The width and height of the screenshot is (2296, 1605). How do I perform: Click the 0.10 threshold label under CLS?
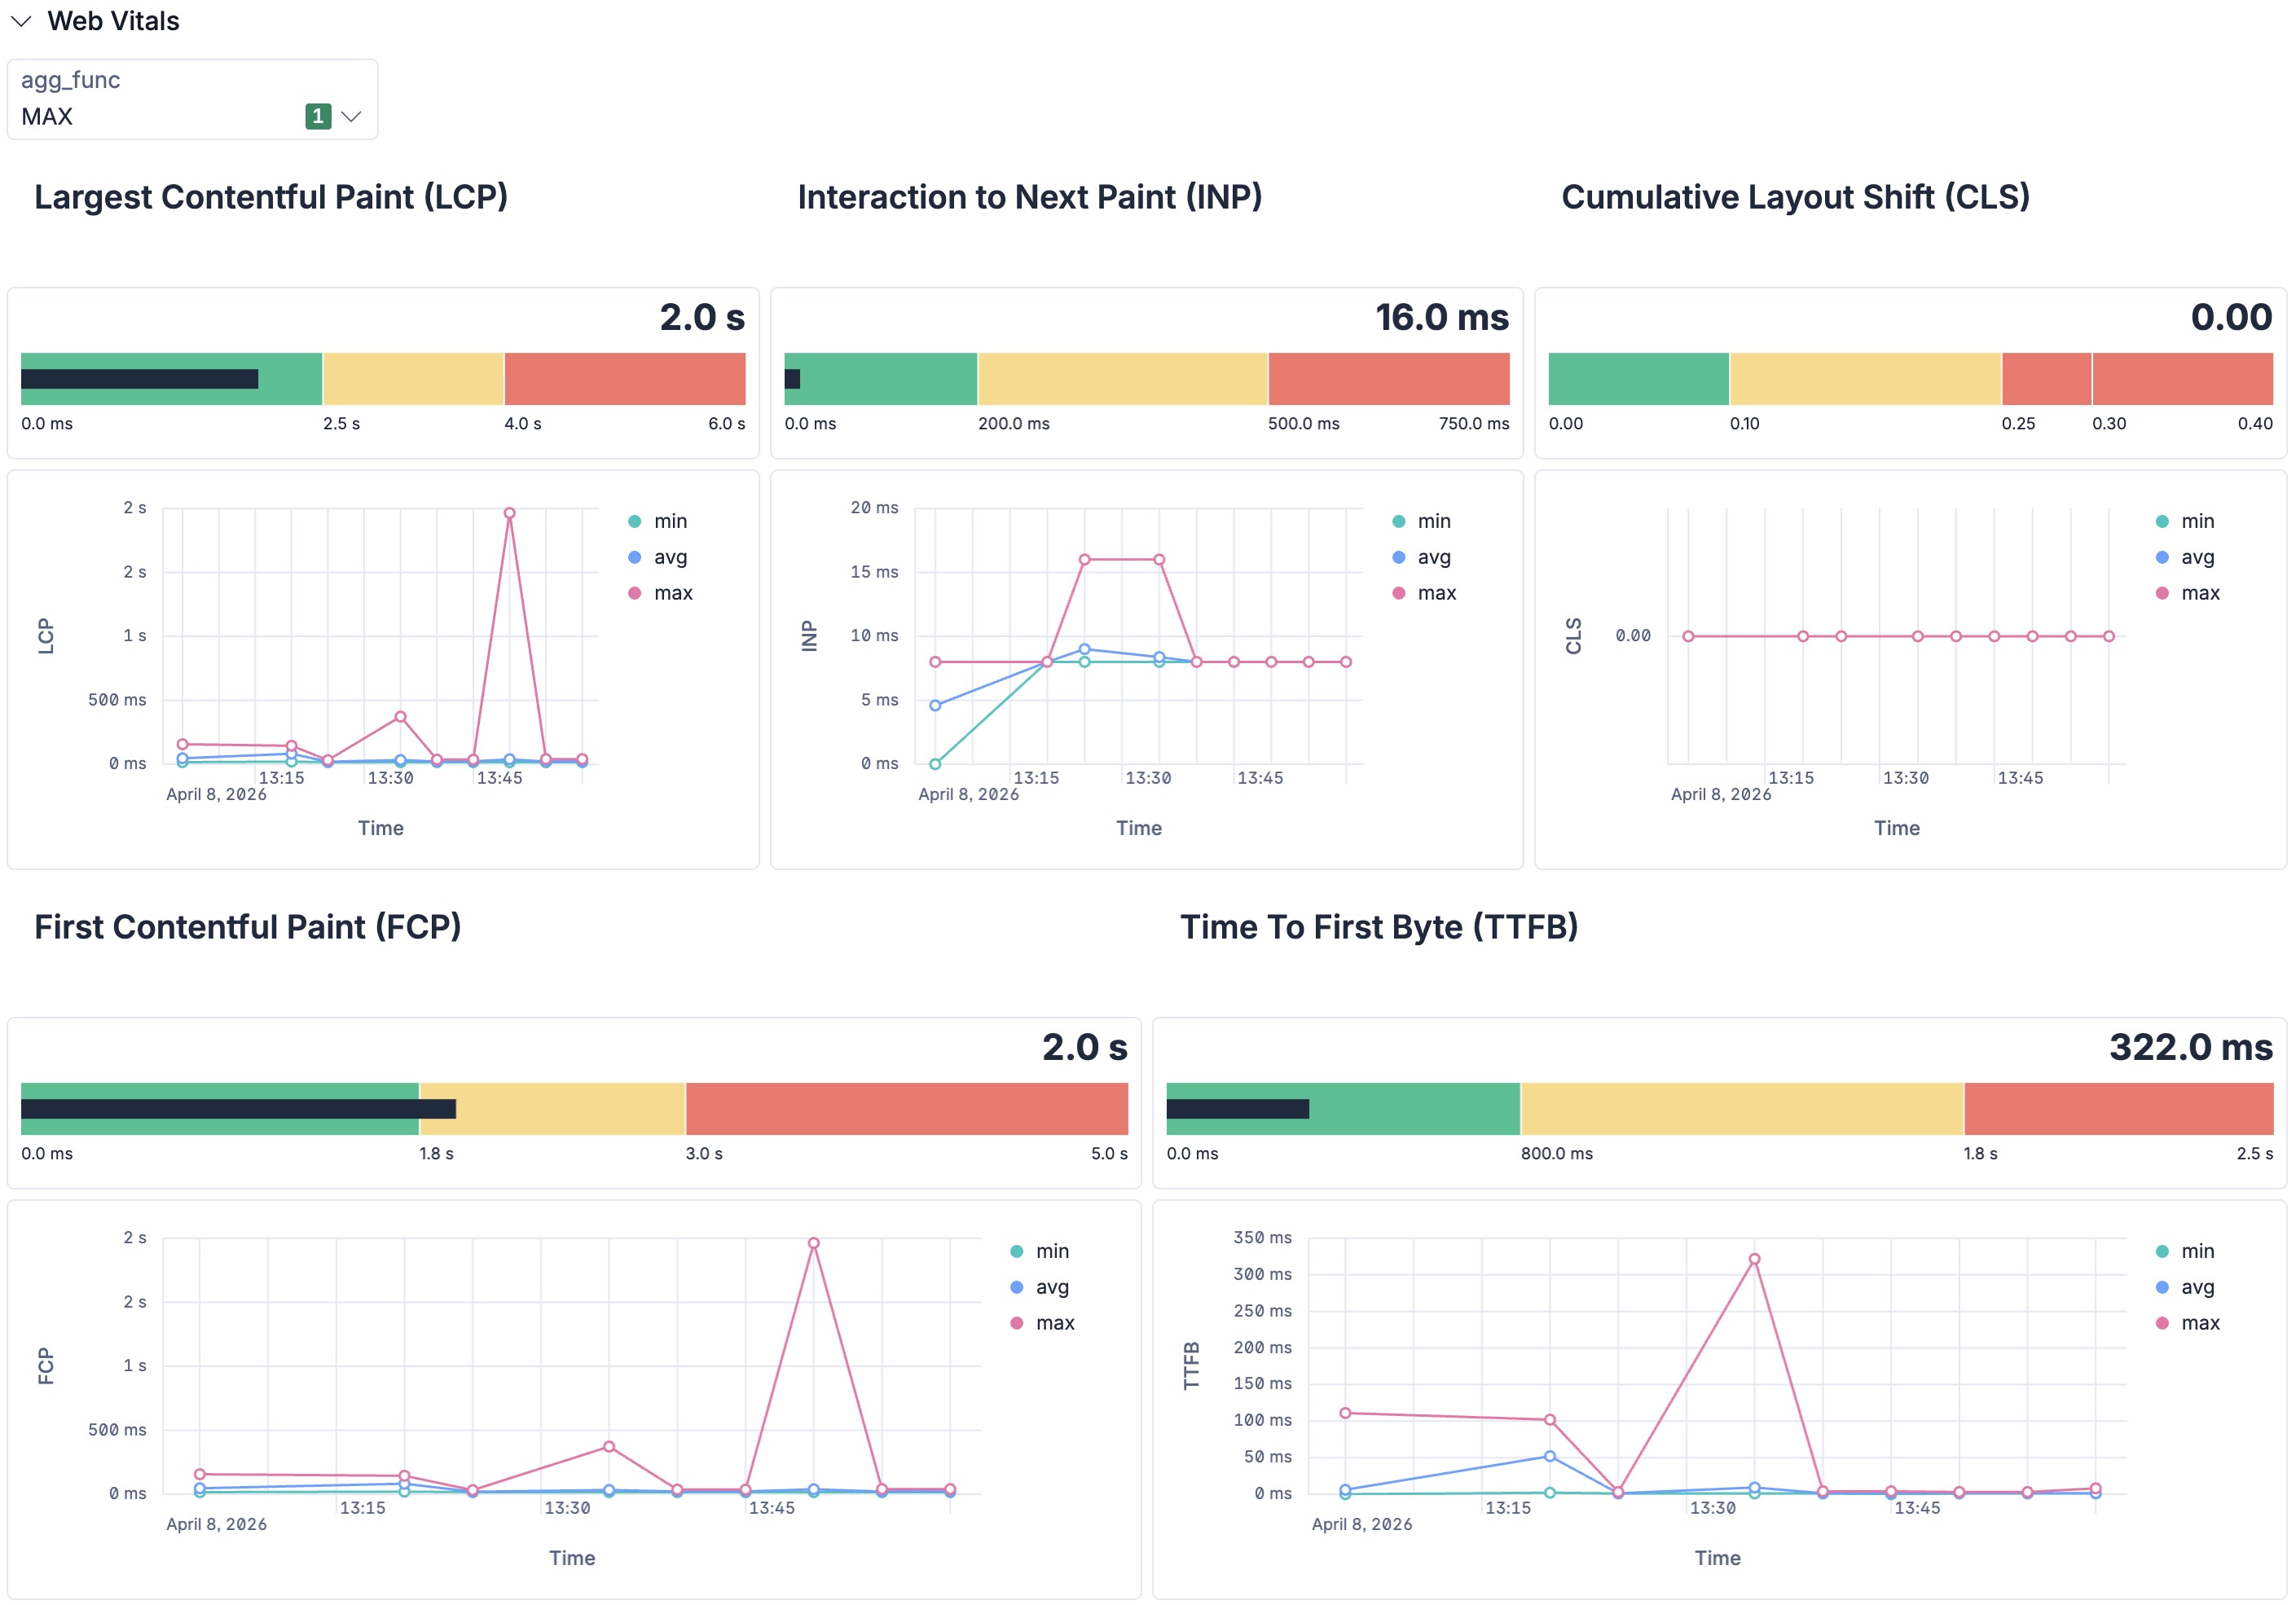pos(1745,423)
